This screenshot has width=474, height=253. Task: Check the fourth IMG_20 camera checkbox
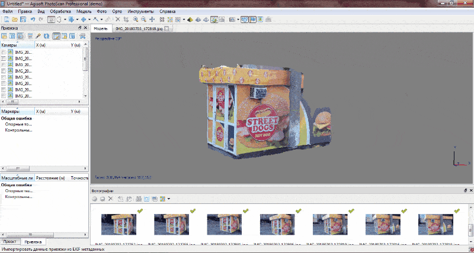pyautogui.click(x=4, y=71)
